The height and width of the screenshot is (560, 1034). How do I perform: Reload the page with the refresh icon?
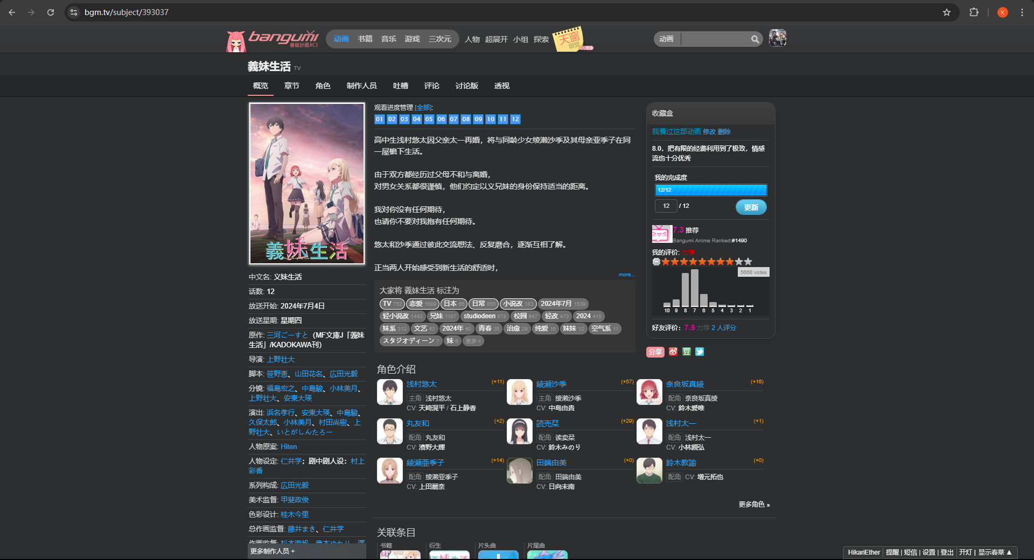click(51, 12)
